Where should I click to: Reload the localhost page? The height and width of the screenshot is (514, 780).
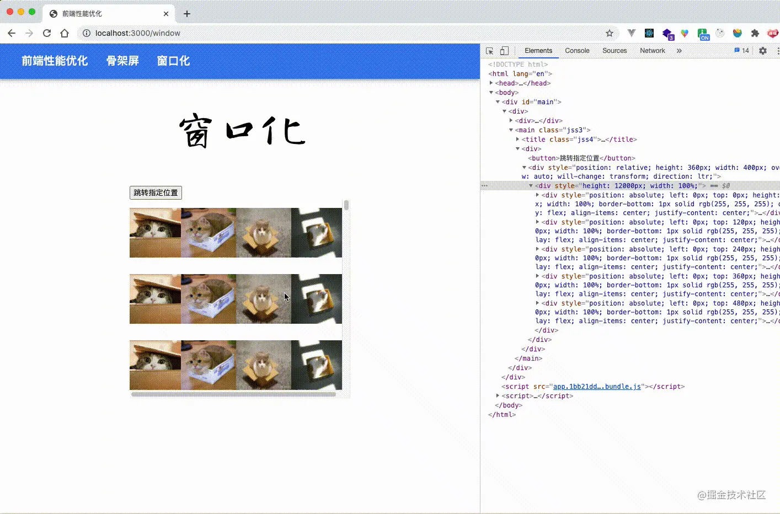pos(47,33)
